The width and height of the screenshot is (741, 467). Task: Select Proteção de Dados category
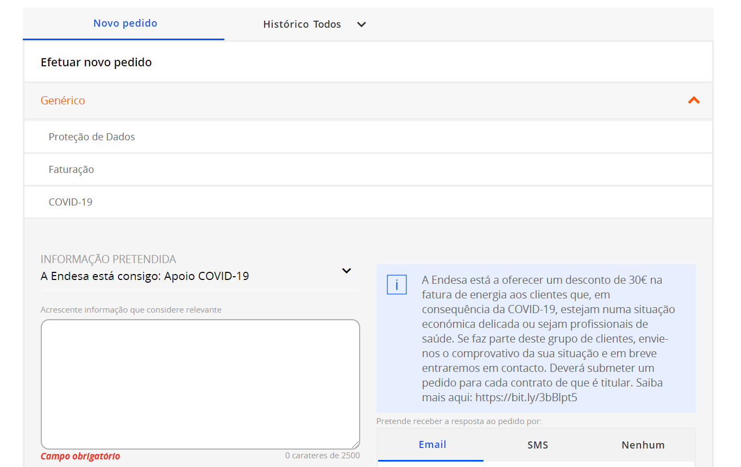pos(92,137)
